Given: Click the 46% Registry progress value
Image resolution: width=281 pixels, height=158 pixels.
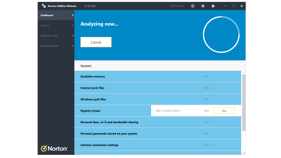Looking at the screenshot, I should pos(207,111).
